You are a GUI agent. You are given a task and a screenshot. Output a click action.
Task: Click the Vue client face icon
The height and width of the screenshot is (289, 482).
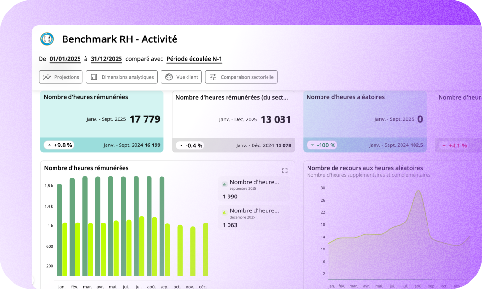tap(169, 77)
